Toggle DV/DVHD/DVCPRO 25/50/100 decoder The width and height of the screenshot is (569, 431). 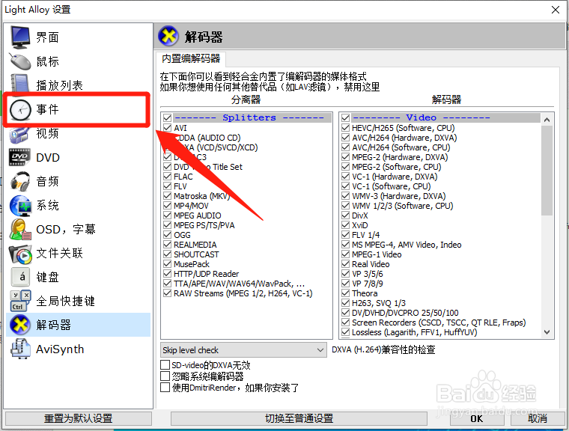[x=345, y=312]
